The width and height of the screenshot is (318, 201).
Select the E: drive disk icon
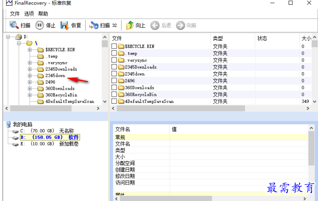[x=15, y=144]
